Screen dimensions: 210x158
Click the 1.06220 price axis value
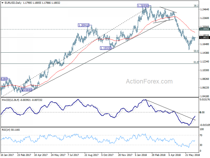204,87
